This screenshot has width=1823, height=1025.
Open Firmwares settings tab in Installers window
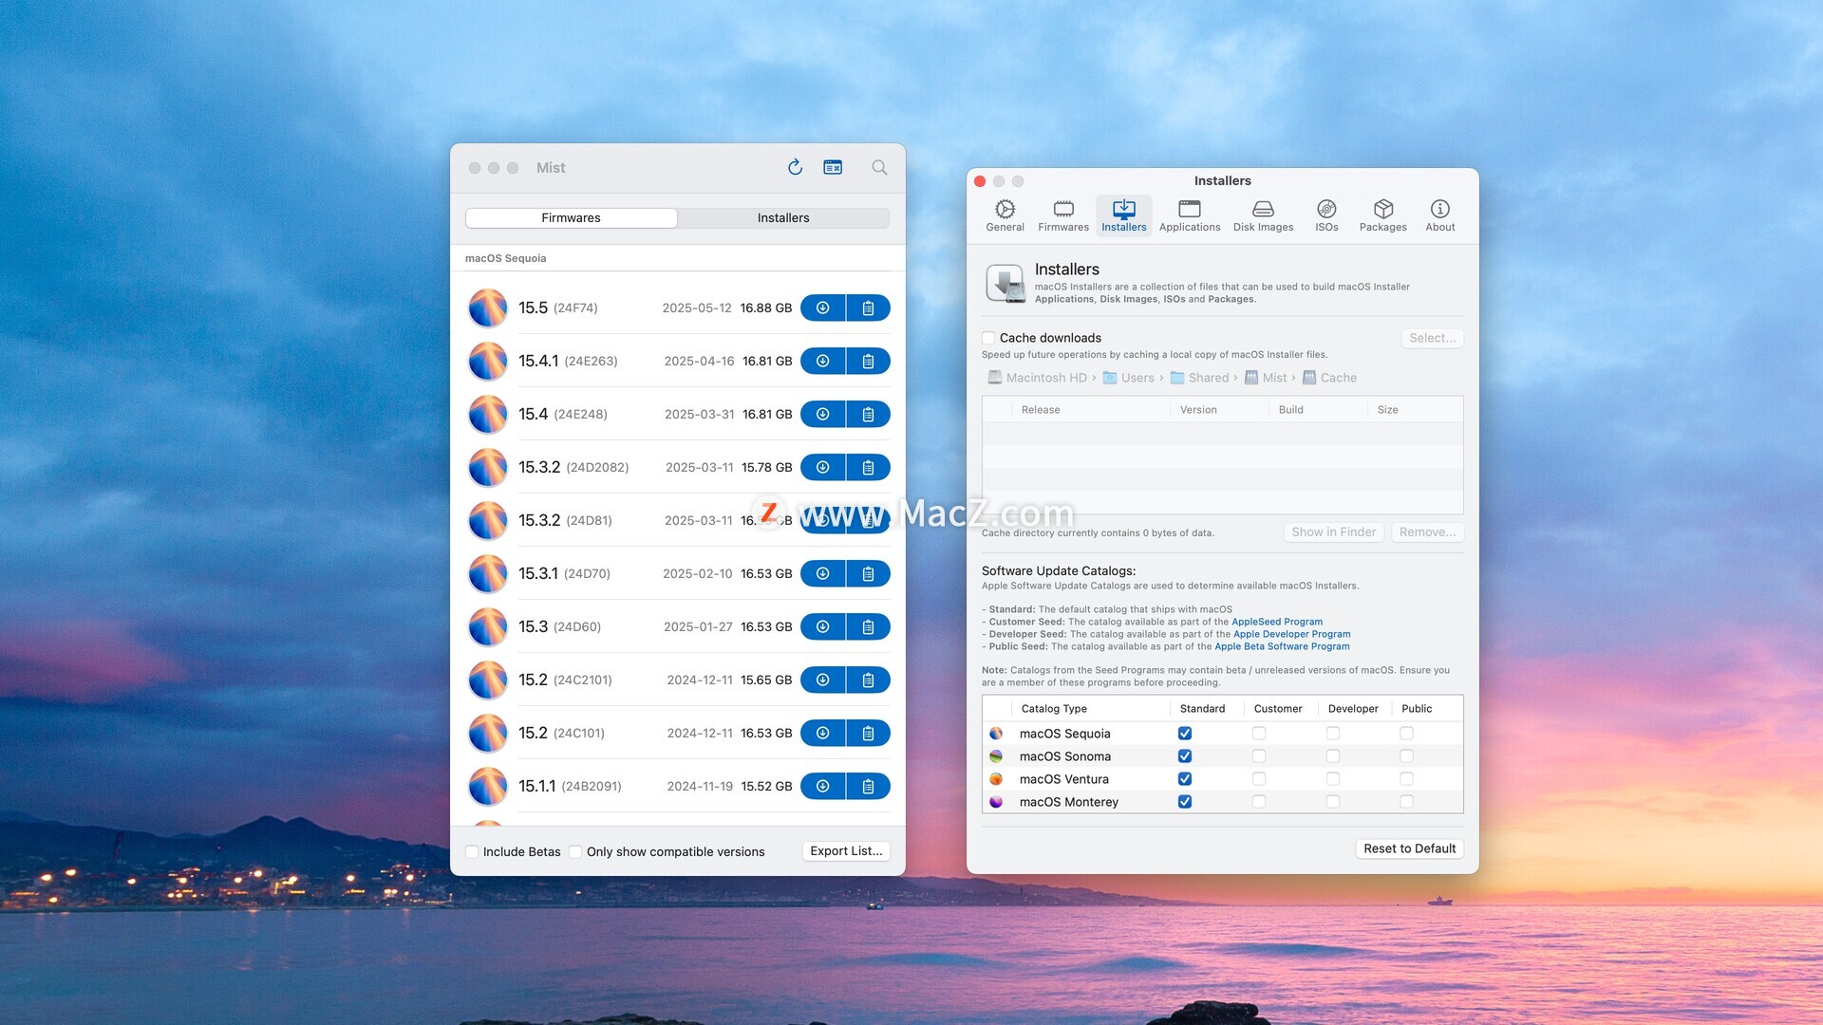pos(1063,215)
